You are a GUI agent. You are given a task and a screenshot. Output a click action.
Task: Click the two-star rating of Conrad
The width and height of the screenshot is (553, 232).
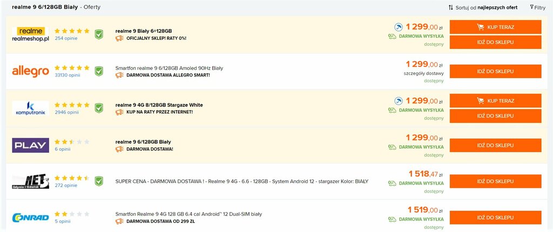(72, 214)
